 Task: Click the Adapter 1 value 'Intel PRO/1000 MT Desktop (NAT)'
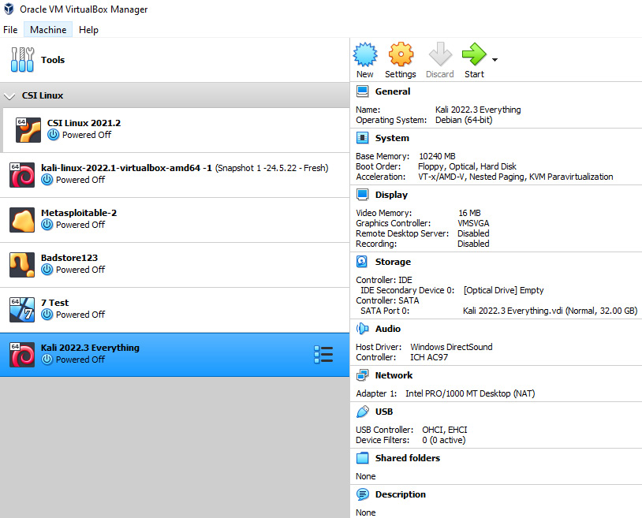click(470, 393)
